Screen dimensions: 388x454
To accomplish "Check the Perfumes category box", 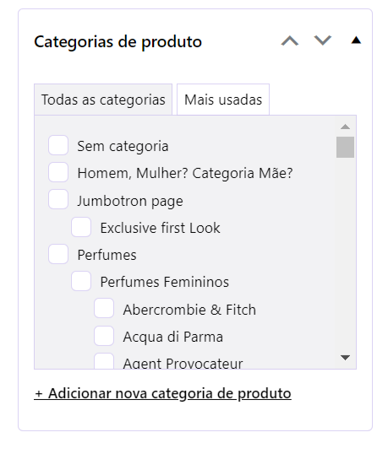I will tap(58, 254).
